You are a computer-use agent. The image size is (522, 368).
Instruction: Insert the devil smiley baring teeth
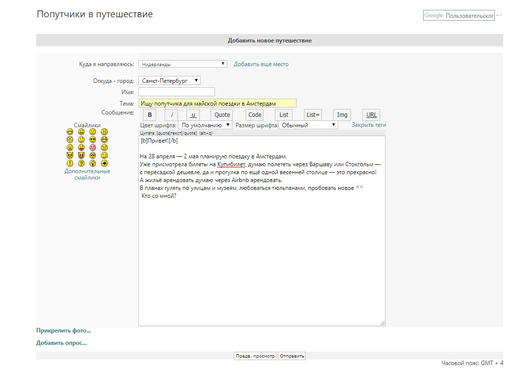[x=81, y=155]
